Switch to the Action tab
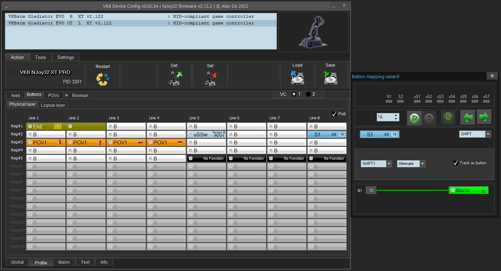 tap(17, 57)
